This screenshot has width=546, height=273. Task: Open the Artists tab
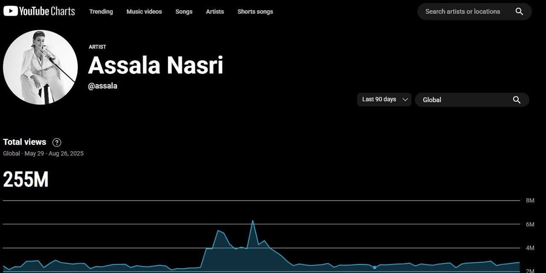[215, 11]
